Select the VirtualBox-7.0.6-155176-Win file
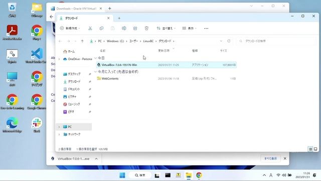Viewport: 321px width, 181px height. pos(166,65)
